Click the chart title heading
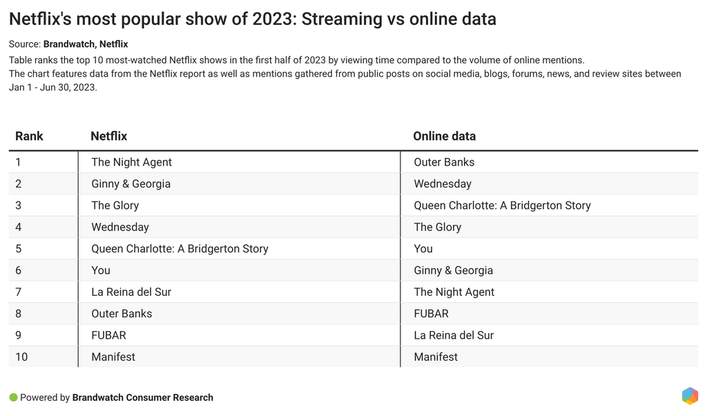 [x=252, y=19]
